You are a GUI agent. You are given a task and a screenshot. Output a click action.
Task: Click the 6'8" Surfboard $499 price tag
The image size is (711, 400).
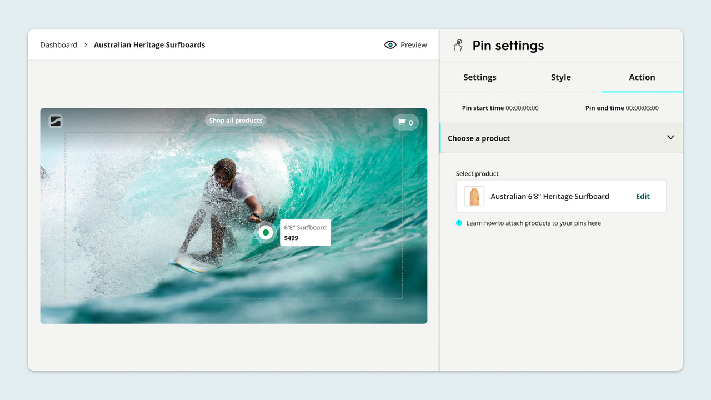coord(305,232)
